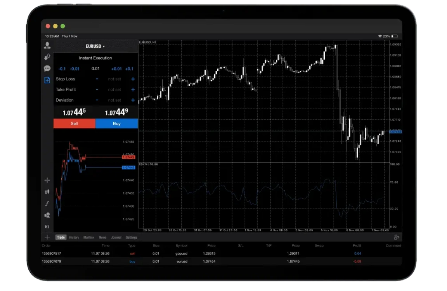Open the chat messages icon
Screen dimensions: 447x291
pyautogui.click(x=47, y=69)
